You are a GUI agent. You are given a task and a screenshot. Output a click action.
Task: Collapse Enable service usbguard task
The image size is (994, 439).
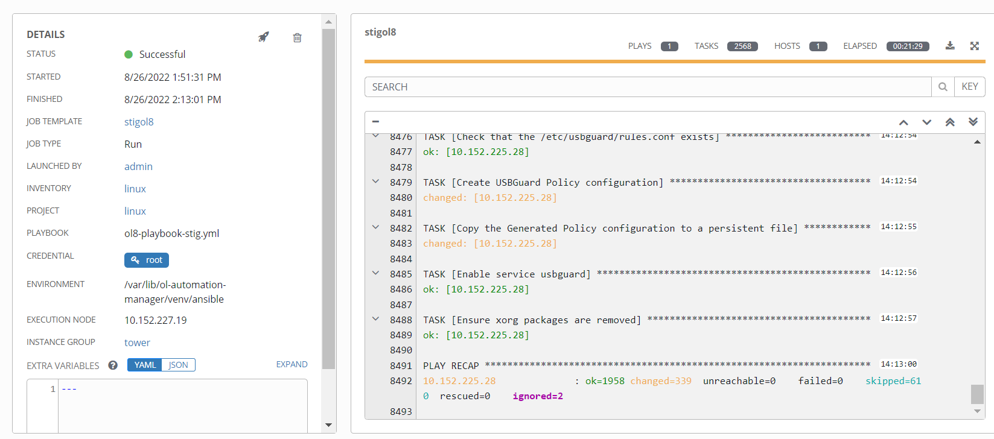375,273
